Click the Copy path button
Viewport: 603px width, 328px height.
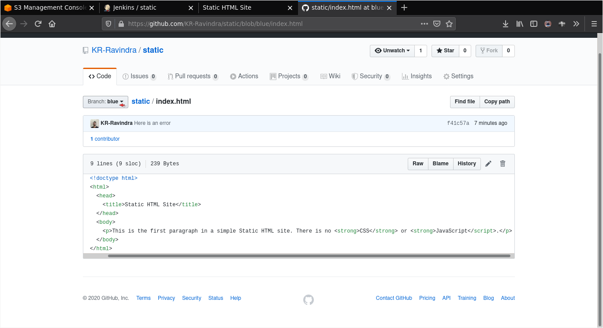point(497,102)
